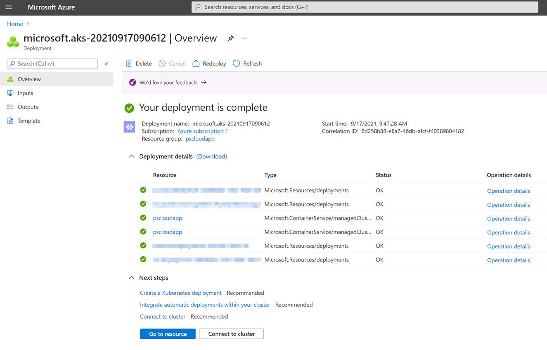Image resolution: width=547 pixels, height=350 pixels.
Task: Click the feedback rocket icon
Action: (x=133, y=83)
